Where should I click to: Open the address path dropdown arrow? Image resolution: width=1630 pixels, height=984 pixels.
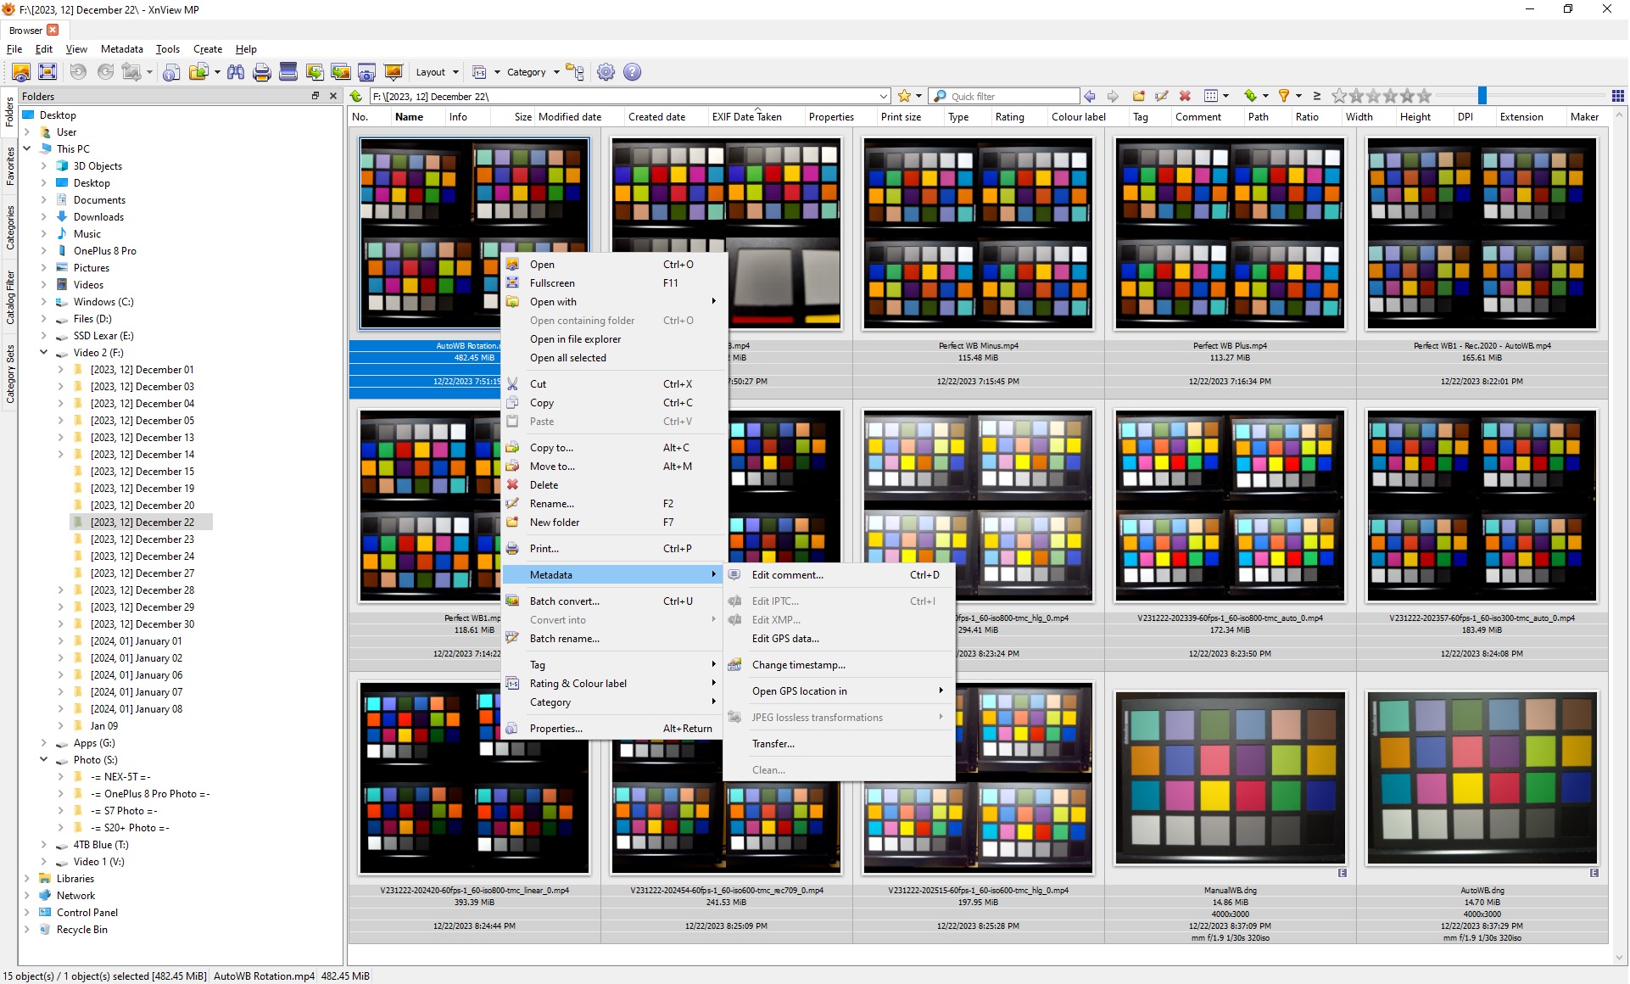tap(883, 96)
